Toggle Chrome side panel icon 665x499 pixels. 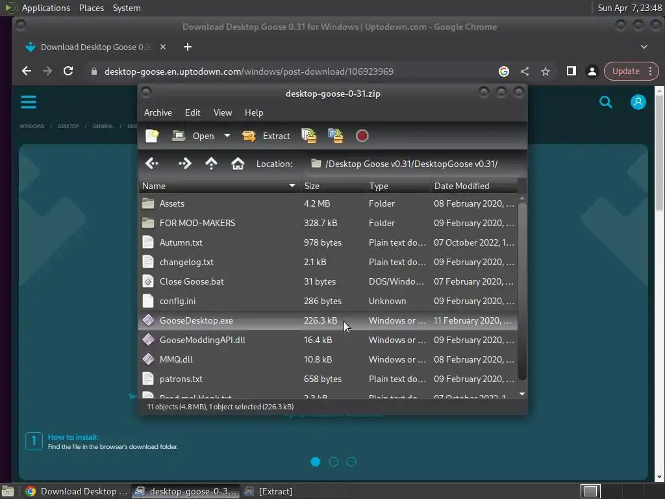pyautogui.click(x=571, y=71)
